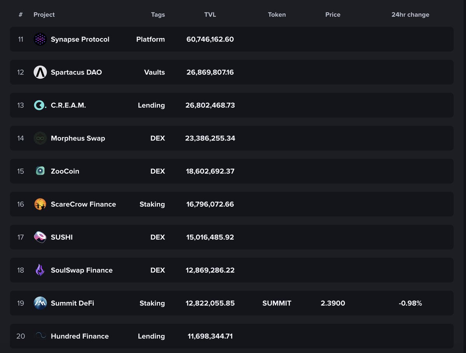This screenshot has height=353, width=466.
Task: Open the C.R.E.A.M. project name
Action: tap(68, 105)
